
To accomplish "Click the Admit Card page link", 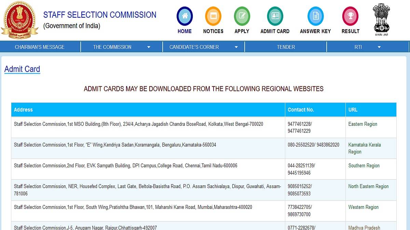I will coord(22,69).
